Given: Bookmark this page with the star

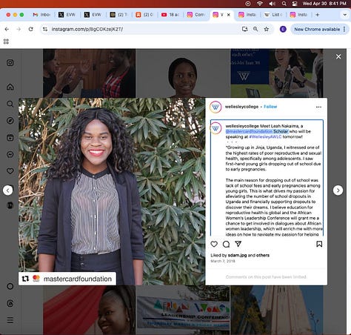Looking at the screenshot, I should click(x=267, y=29).
